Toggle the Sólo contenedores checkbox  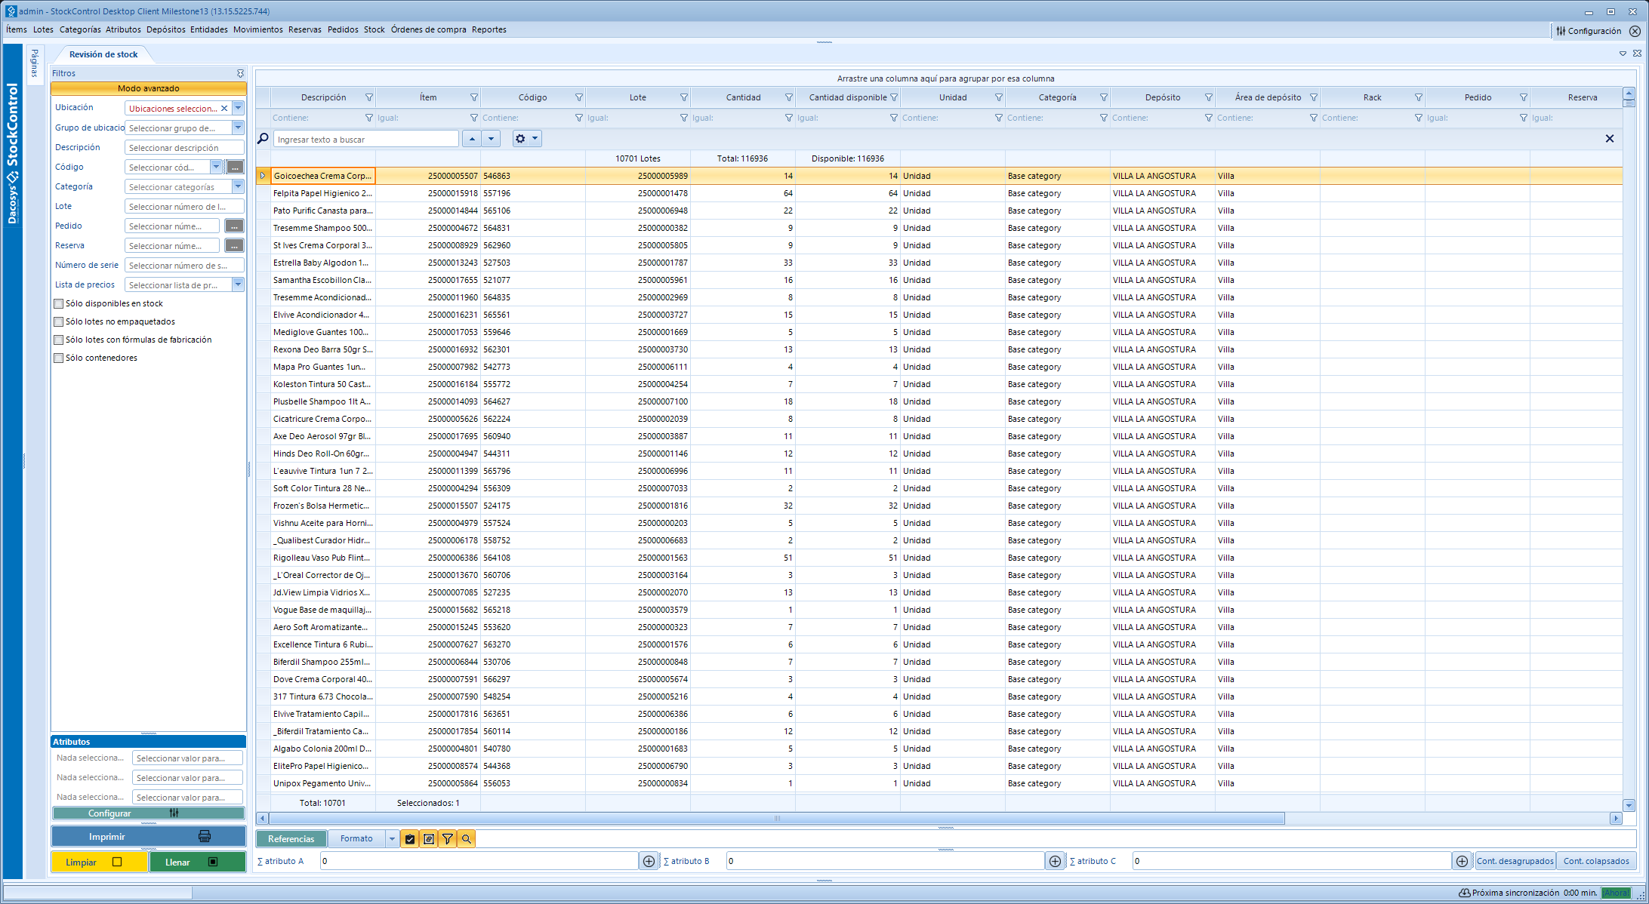(59, 358)
